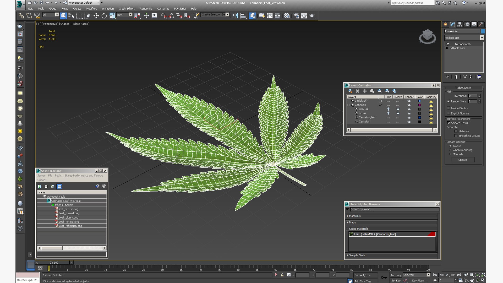The height and width of the screenshot is (283, 503).
Task: Add selected objects to highlighted layer
Action: pyautogui.click(x=365, y=91)
